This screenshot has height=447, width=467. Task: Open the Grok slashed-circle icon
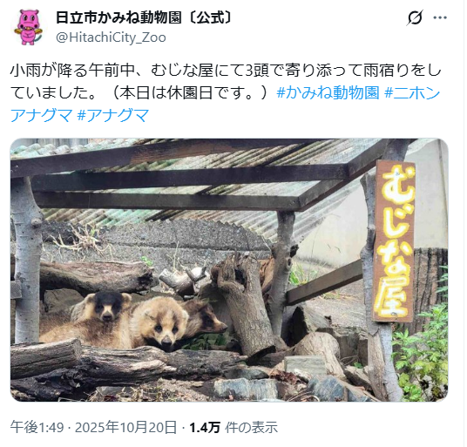(415, 17)
